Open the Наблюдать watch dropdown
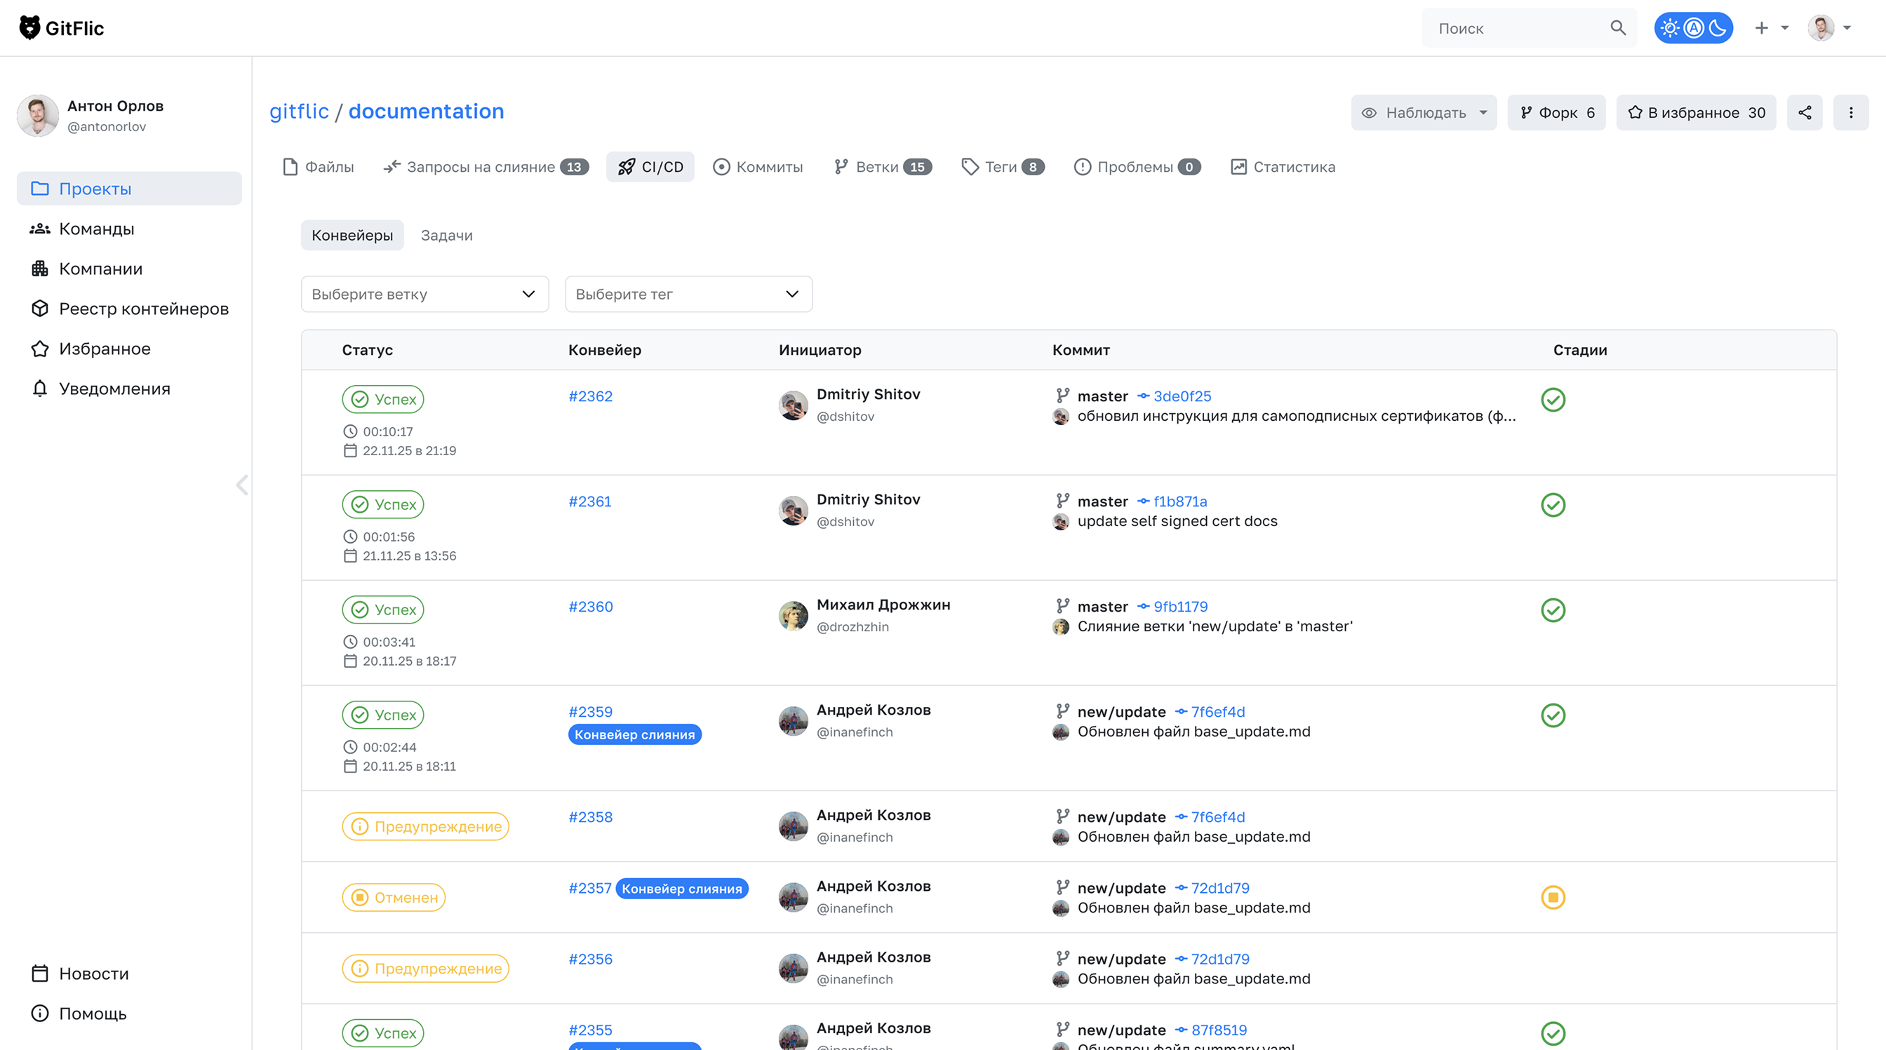The width and height of the screenshot is (1886, 1050). 1424,112
